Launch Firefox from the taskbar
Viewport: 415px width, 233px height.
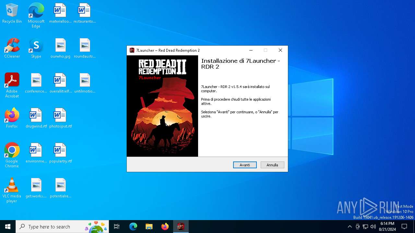(165, 227)
